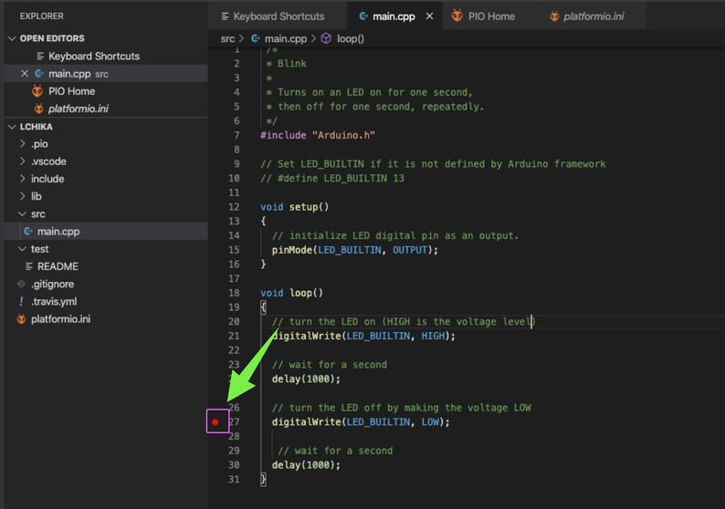Click the src breadcrumb segment

(x=227, y=38)
